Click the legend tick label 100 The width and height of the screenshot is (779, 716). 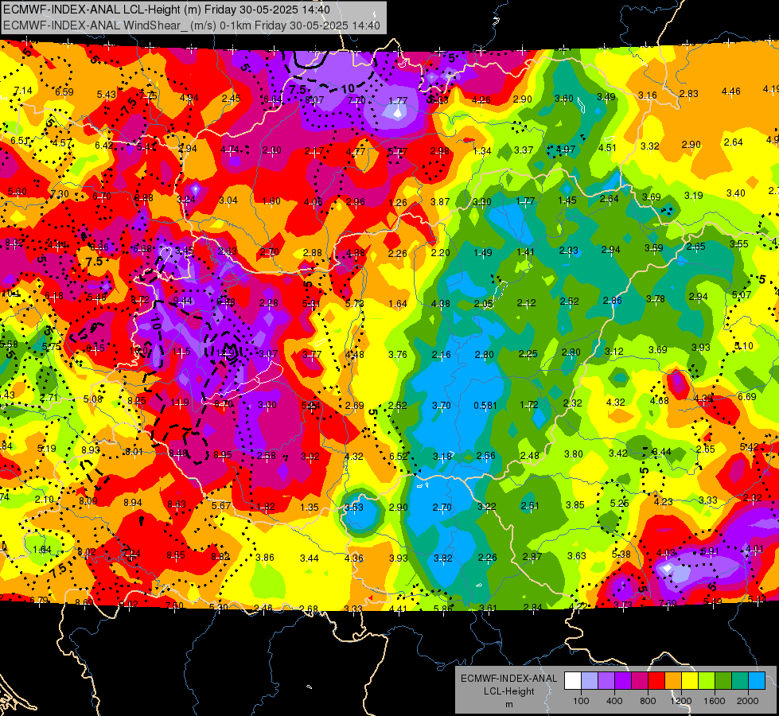tap(581, 701)
